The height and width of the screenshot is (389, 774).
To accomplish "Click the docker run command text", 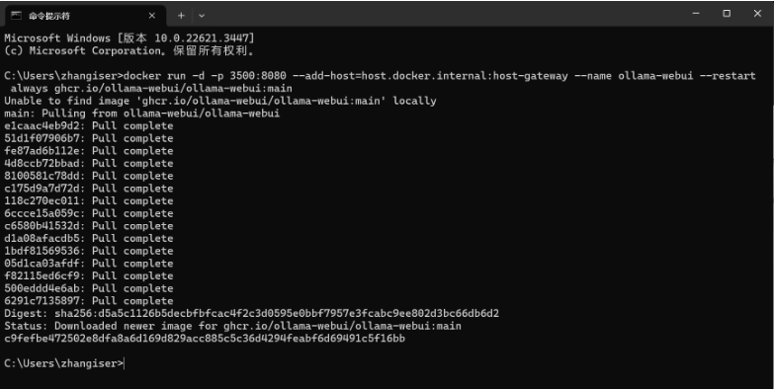I will [380, 82].
